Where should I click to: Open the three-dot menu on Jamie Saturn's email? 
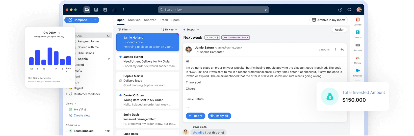(x=335, y=50)
